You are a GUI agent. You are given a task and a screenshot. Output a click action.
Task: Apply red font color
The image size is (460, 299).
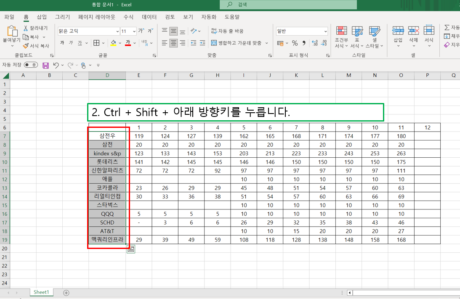[128, 43]
